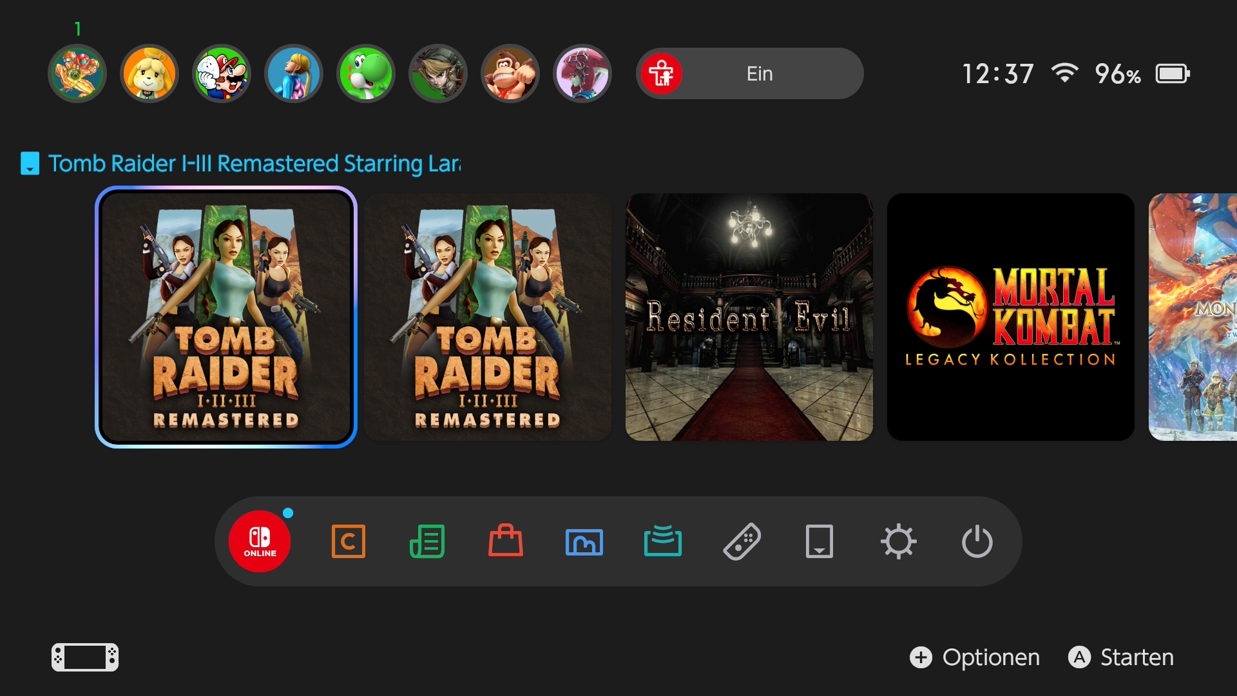Toggle parental controls 'Ein' pill
Screen dimensions: 1237x696
[750, 73]
